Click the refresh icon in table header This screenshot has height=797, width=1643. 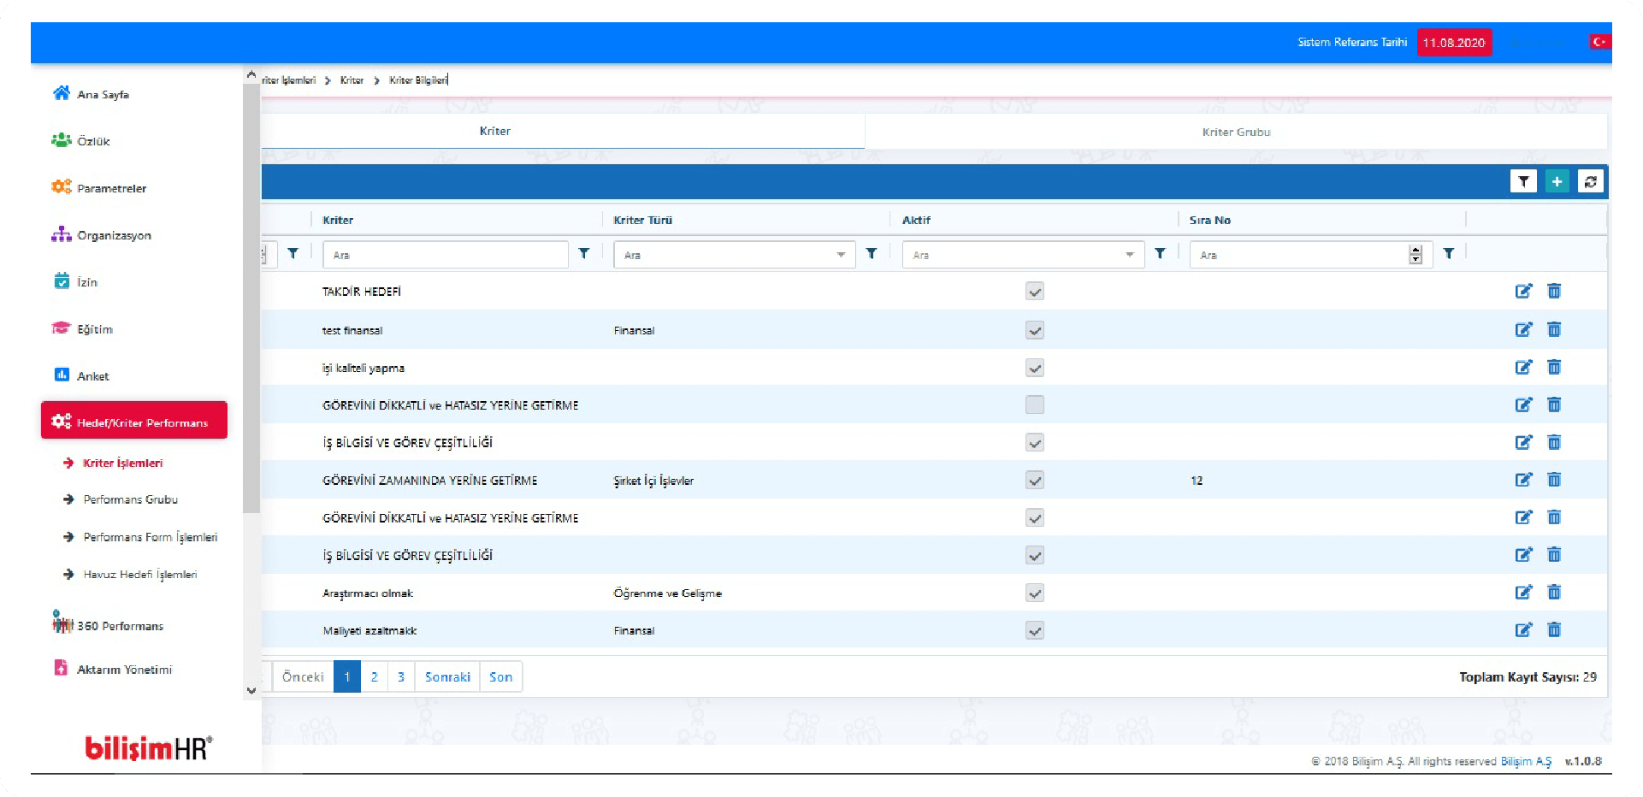point(1590,181)
